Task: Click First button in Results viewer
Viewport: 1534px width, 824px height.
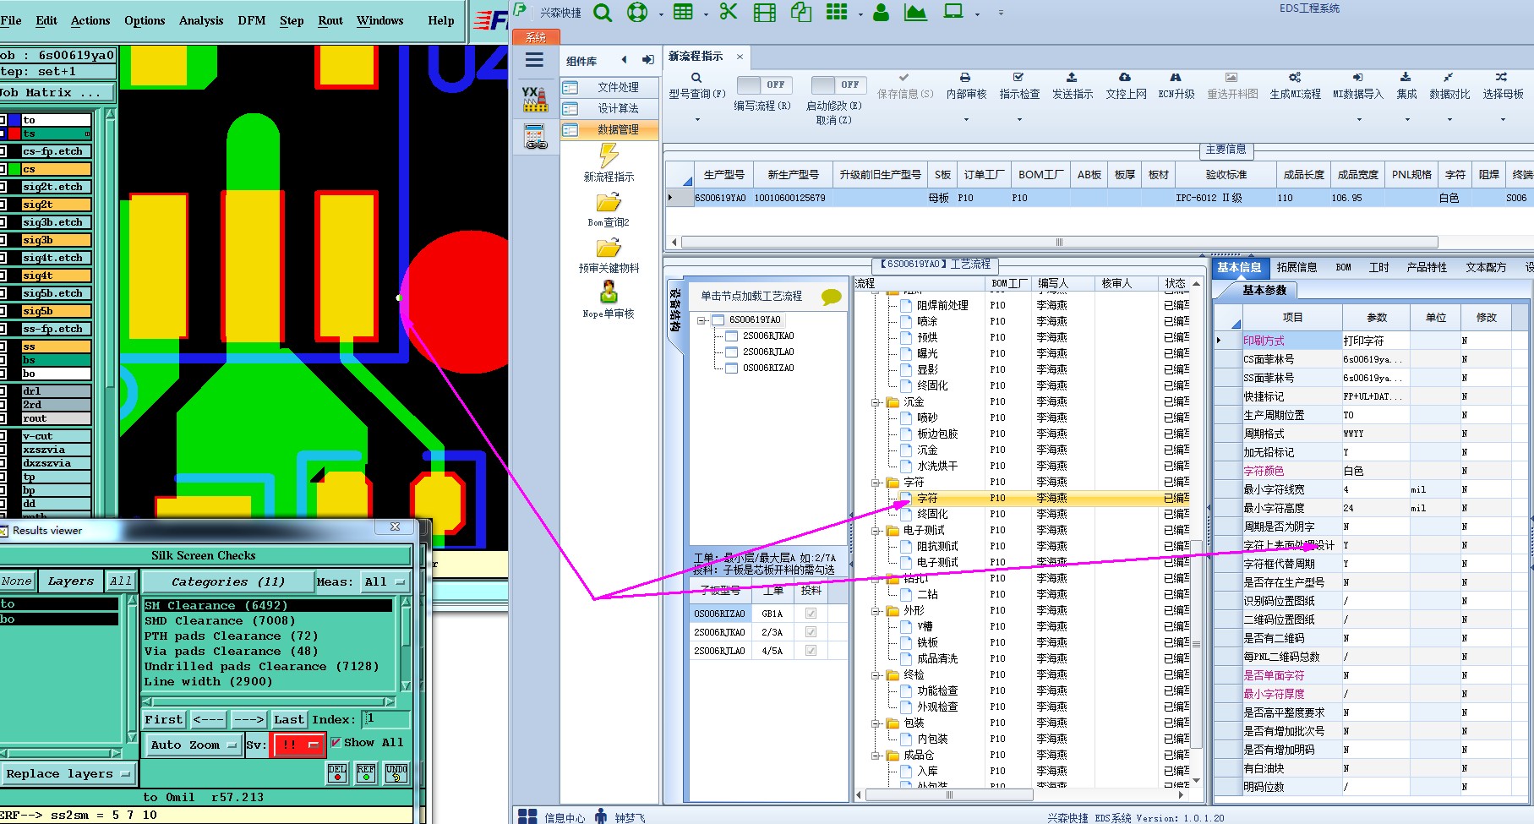Action: [x=163, y=719]
